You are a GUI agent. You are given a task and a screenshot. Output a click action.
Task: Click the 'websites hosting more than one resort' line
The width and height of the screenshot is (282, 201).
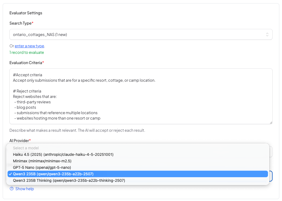(x=57, y=118)
